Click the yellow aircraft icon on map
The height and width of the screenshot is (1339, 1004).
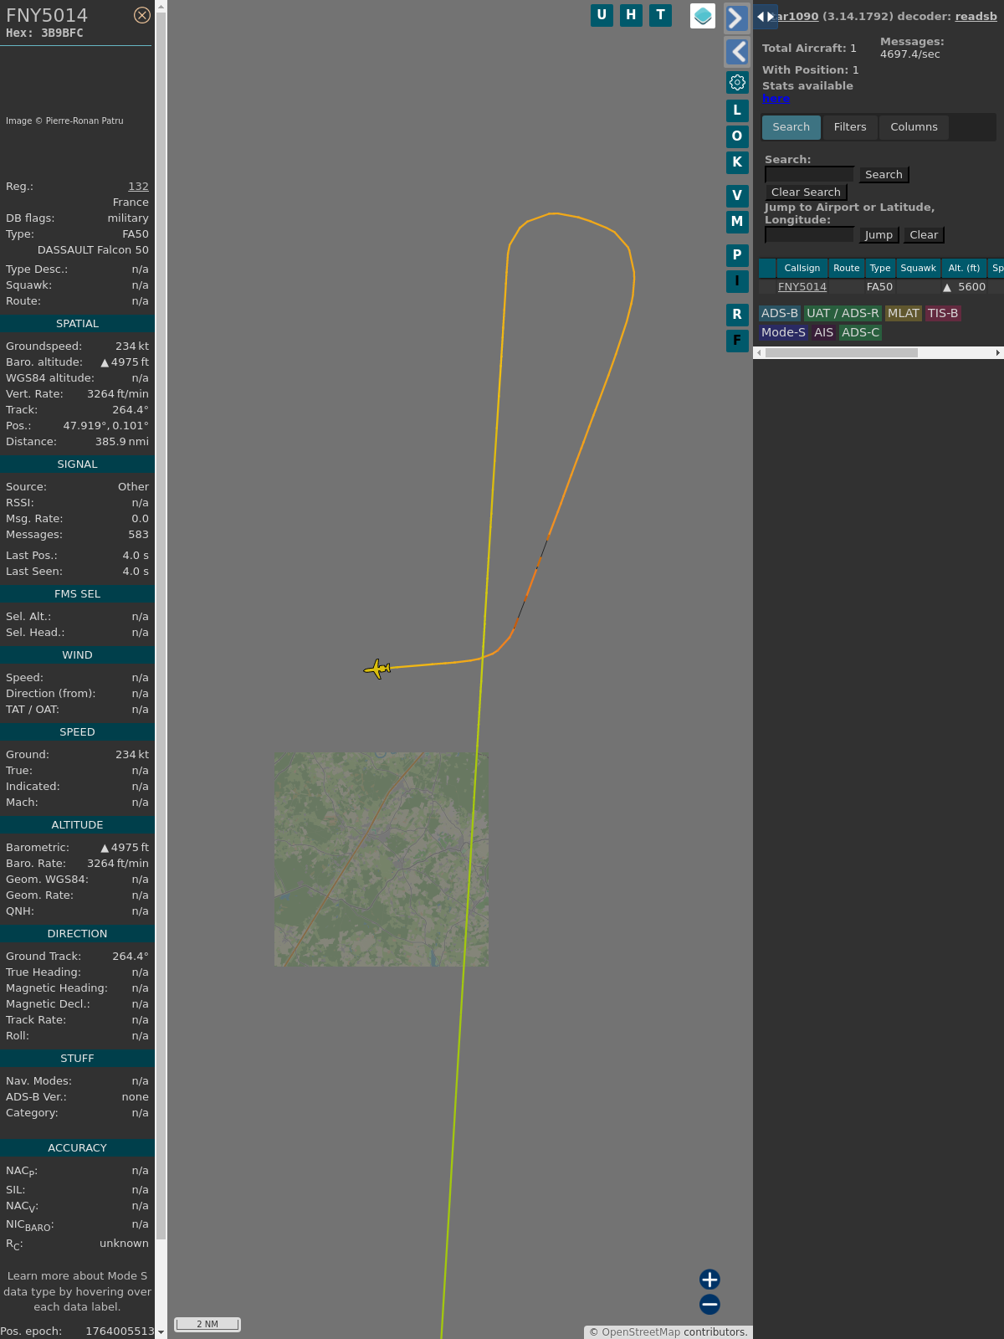pos(377,669)
